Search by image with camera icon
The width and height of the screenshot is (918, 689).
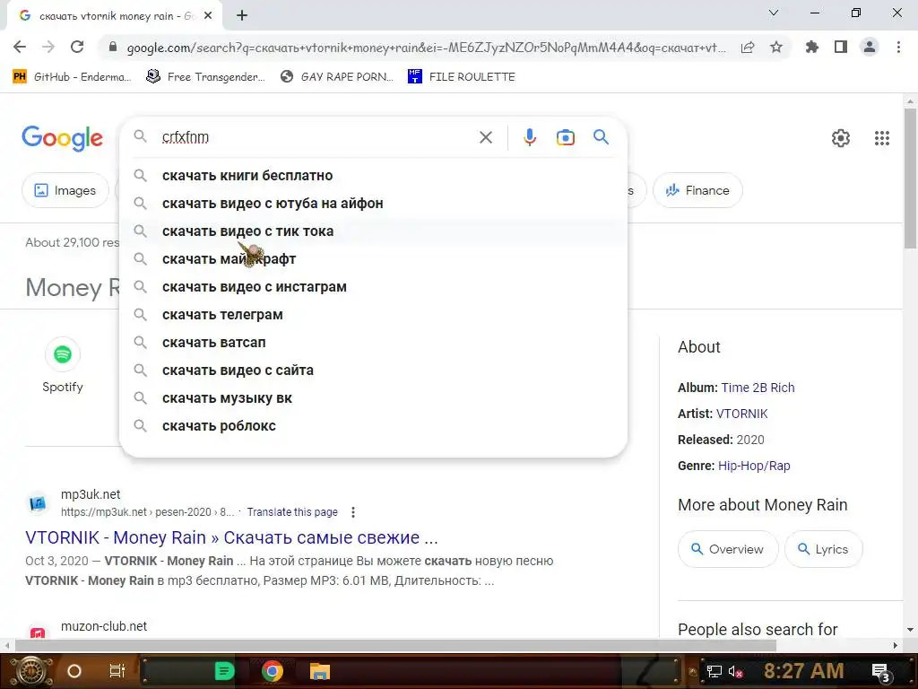pyautogui.click(x=565, y=137)
